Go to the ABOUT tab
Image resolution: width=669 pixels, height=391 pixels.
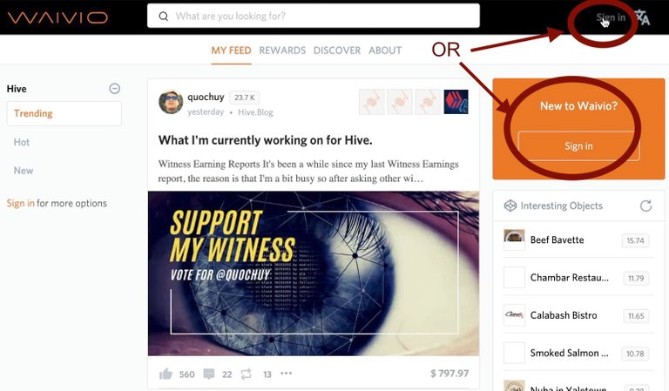tap(385, 51)
